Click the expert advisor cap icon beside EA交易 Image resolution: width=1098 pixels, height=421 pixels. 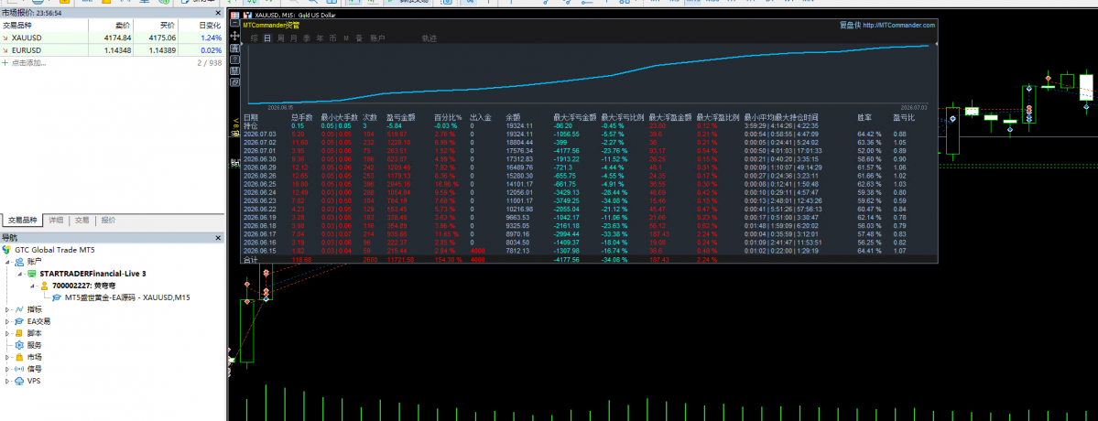pyautogui.click(x=19, y=321)
